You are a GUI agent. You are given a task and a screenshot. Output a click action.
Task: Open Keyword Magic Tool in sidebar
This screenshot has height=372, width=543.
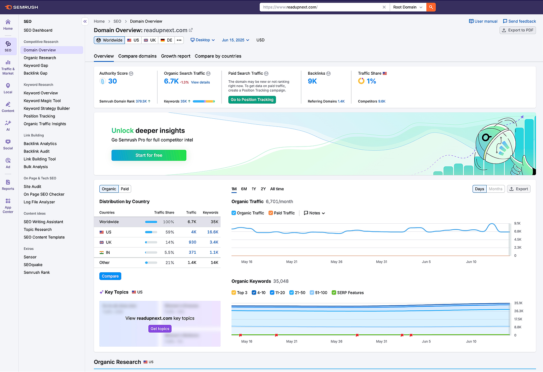tap(42, 101)
